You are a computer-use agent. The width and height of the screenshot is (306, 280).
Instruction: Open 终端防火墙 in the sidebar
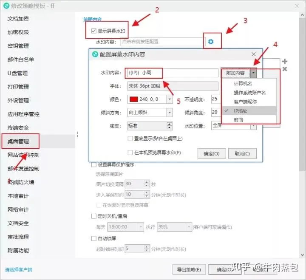(21, 182)
